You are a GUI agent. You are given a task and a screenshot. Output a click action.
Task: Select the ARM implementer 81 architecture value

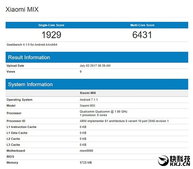point(124,121)
